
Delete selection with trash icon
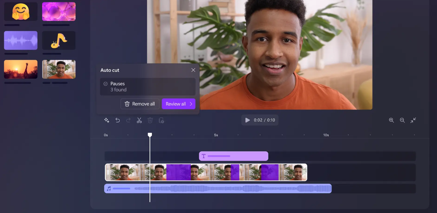tap(150, 120)
